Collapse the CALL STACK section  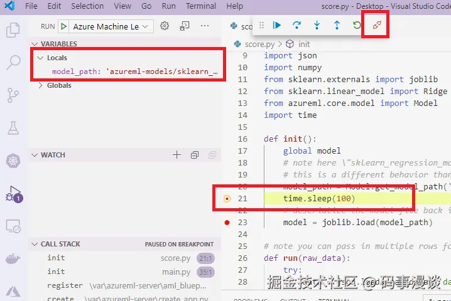[35, 244]
